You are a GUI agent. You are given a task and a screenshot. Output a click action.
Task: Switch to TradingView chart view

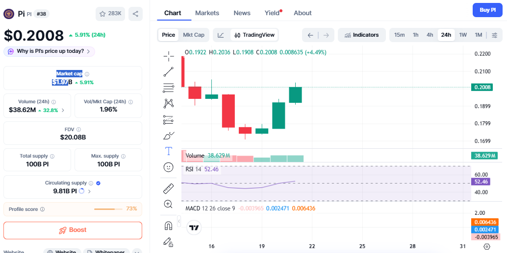(254, 35)
